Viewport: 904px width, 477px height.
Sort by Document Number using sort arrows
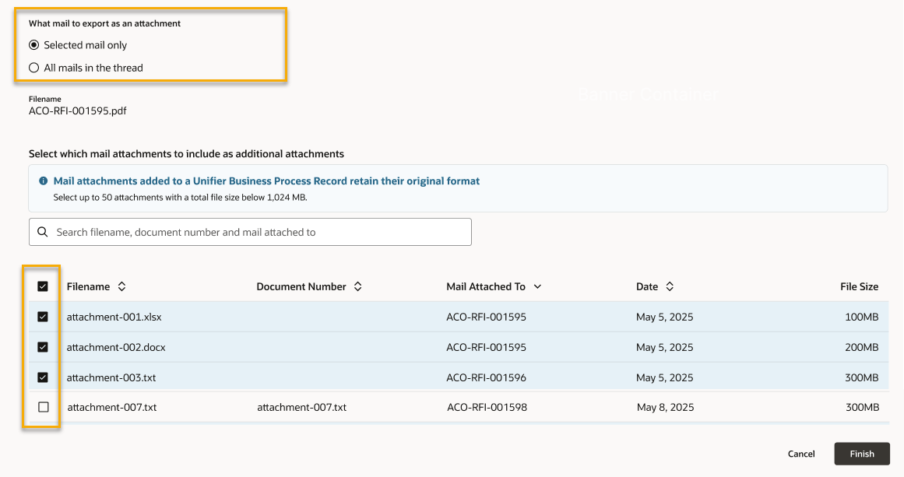pos(357,287)
